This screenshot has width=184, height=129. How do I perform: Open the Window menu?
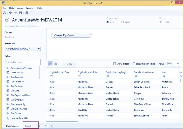coord(30,8)
